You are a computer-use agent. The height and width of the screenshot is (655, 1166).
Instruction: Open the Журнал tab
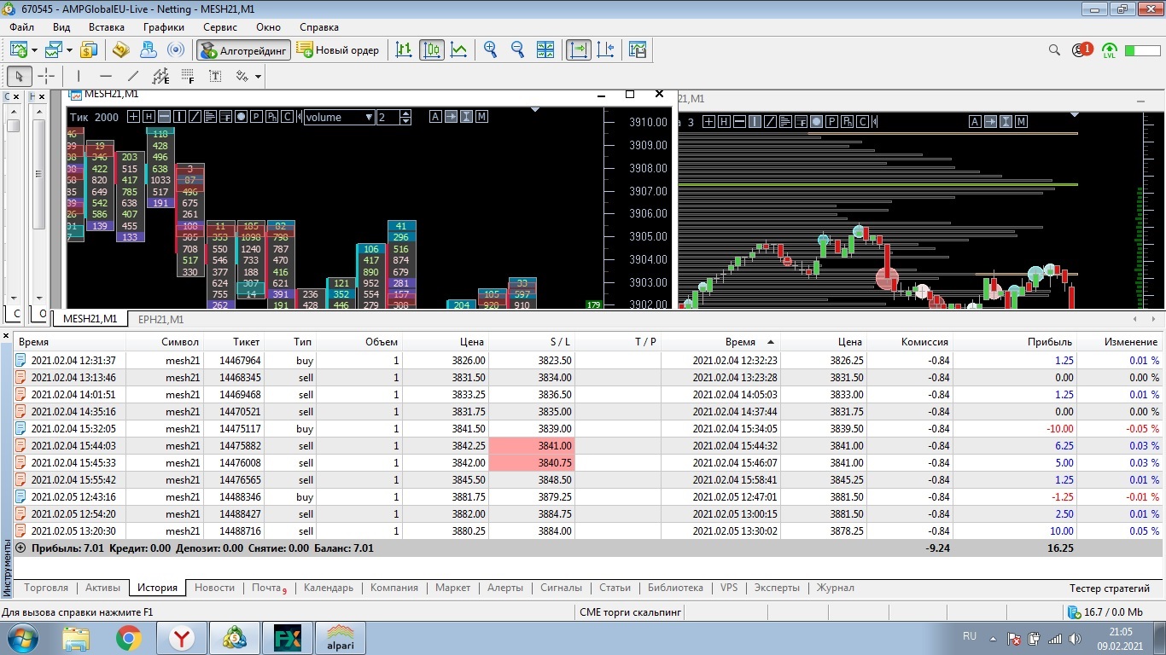[835, 588]
